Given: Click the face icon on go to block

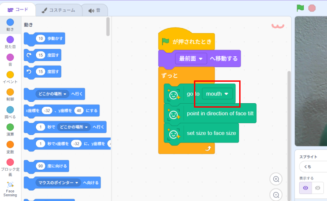Looking at the screenshot, I should [173, 94].
